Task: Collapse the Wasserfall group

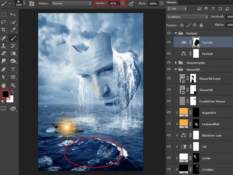Action: coord(176,69)
